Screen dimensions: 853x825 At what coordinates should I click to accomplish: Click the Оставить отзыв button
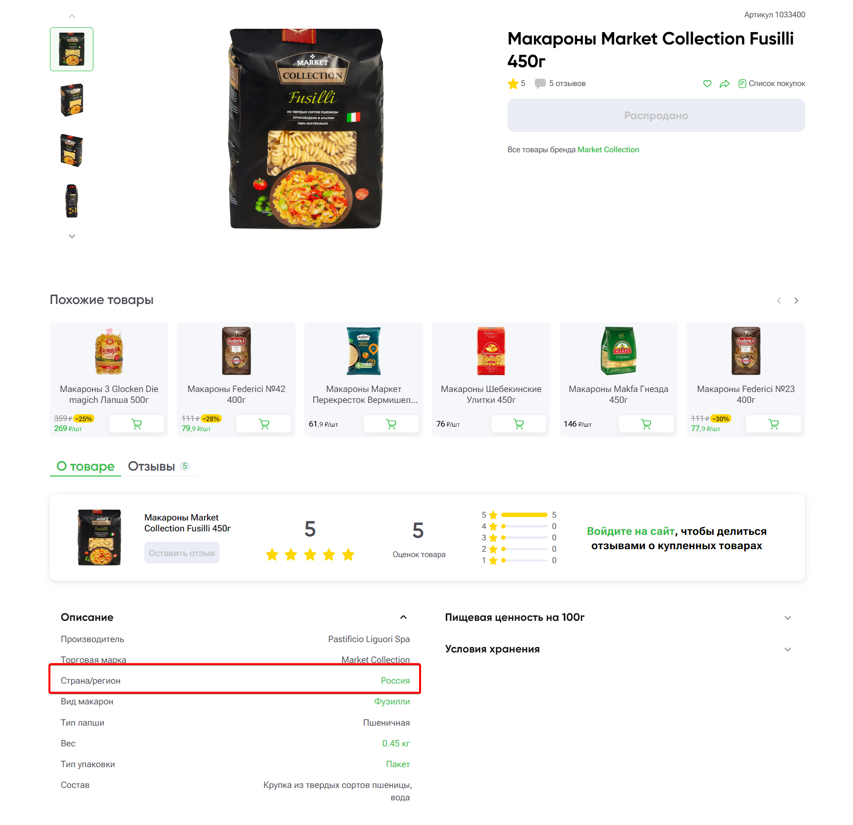(x=181, y=553)
